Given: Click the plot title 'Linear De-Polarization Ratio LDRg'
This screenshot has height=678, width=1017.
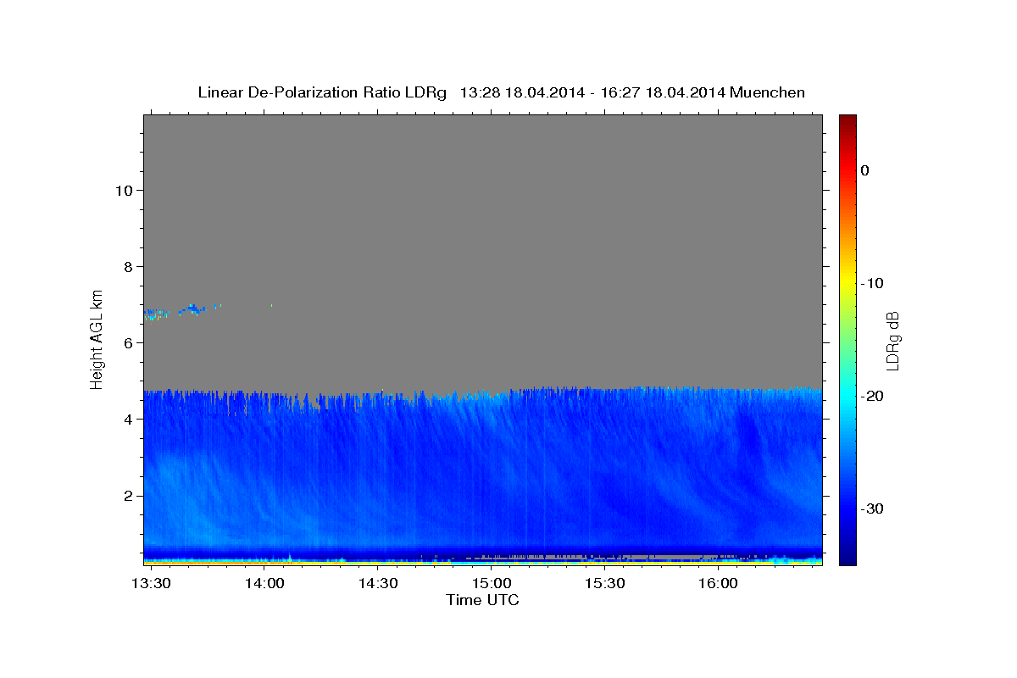Looking at the screenshot, I should [321, 92].
